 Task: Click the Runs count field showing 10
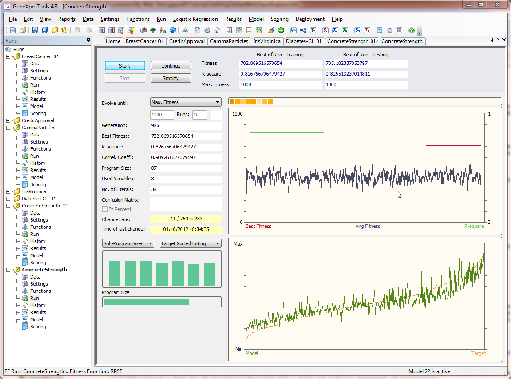coord(199,115)
